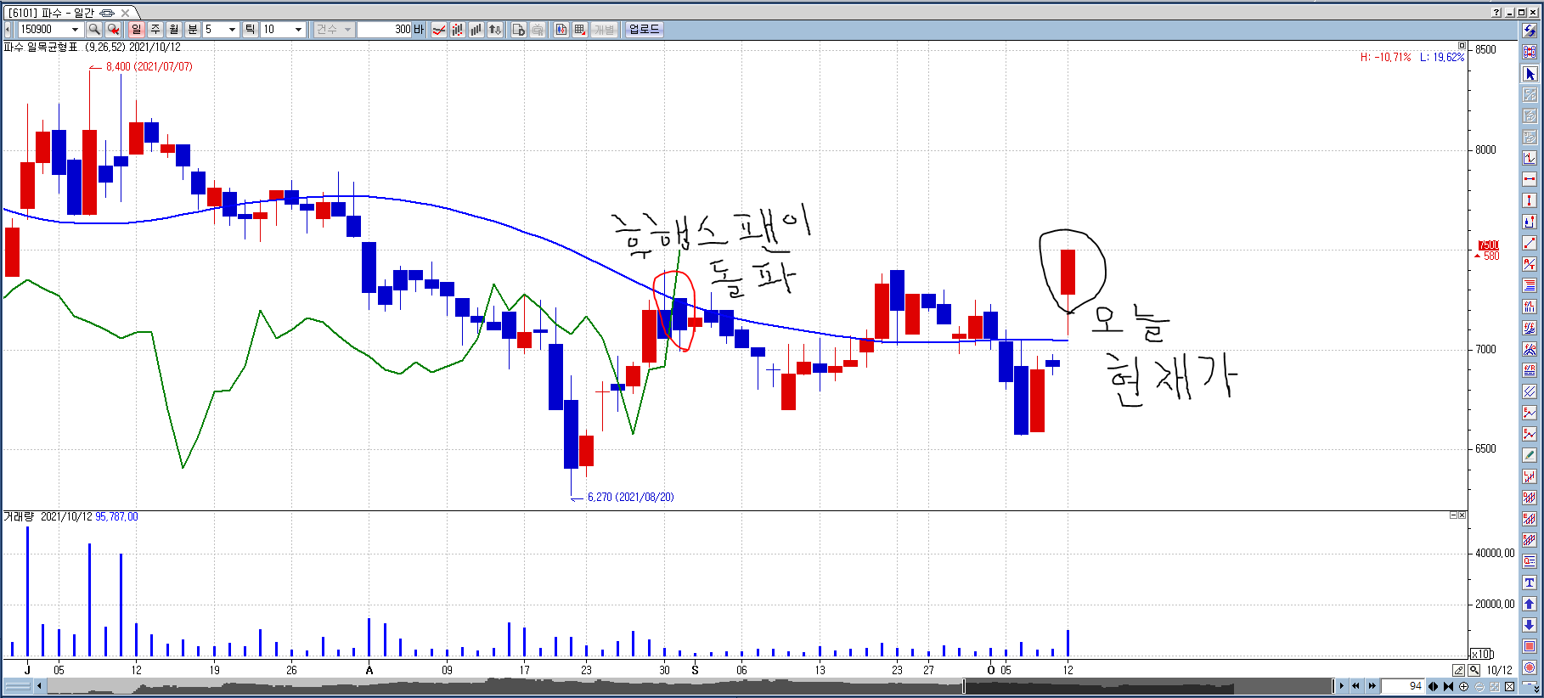Select the horizontal line drawing tool
The height and width of the screenshot is (698, 1544).
click(1530, 179)
